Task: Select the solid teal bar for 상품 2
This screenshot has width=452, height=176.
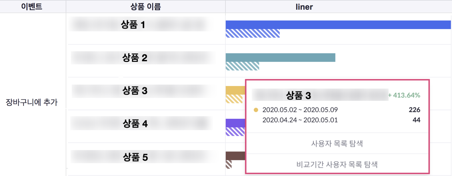Action: click(280, 58)
